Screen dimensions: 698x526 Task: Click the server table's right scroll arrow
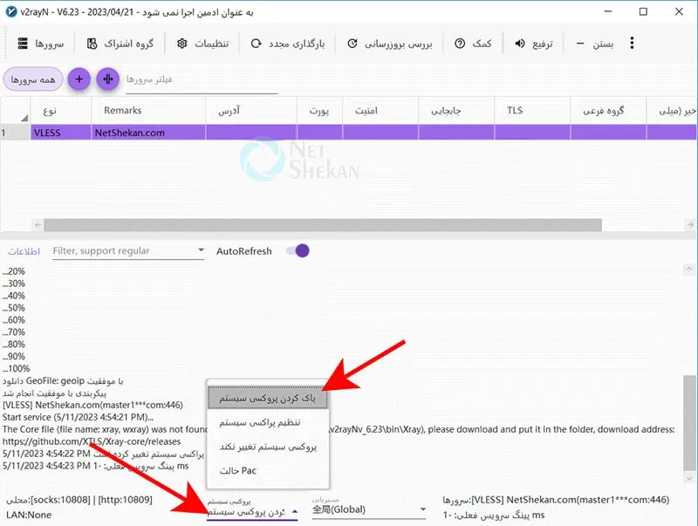(690, 225)
